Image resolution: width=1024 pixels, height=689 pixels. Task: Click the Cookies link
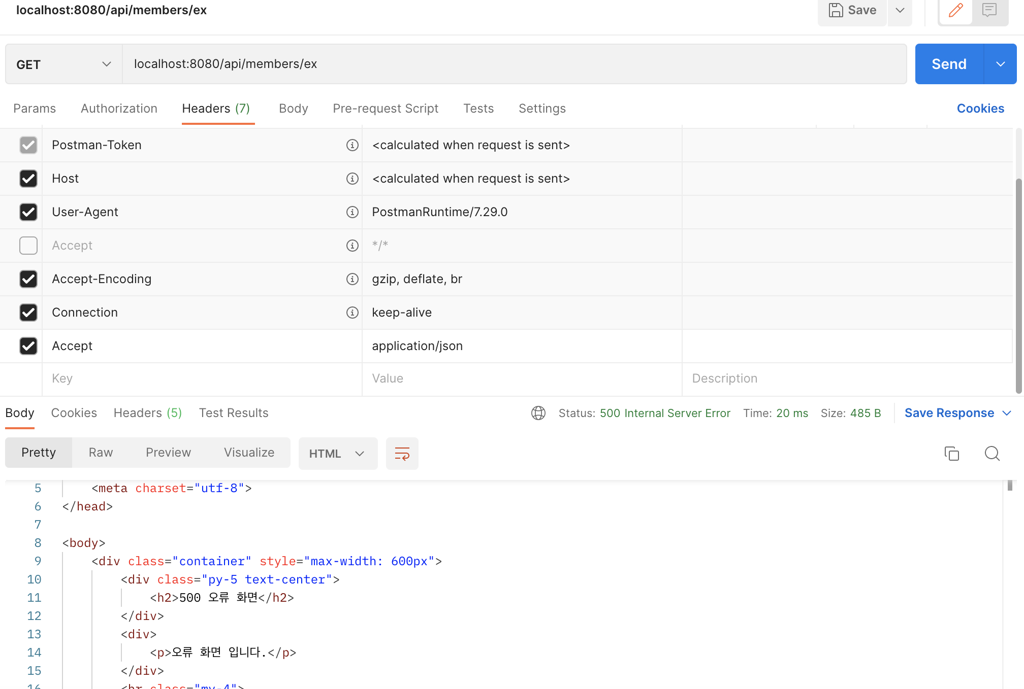[x=980, y=109]
